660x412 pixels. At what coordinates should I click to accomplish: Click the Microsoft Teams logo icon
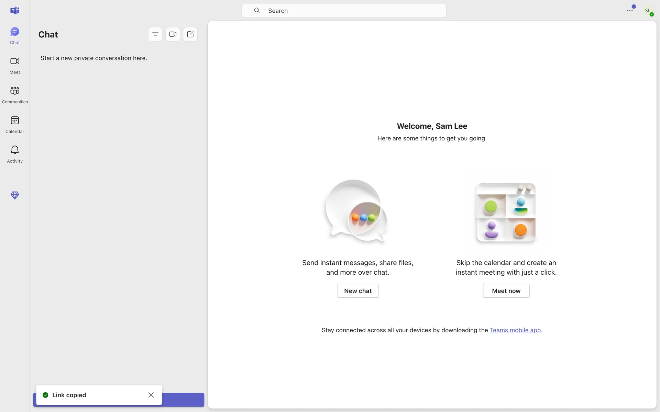15,11
